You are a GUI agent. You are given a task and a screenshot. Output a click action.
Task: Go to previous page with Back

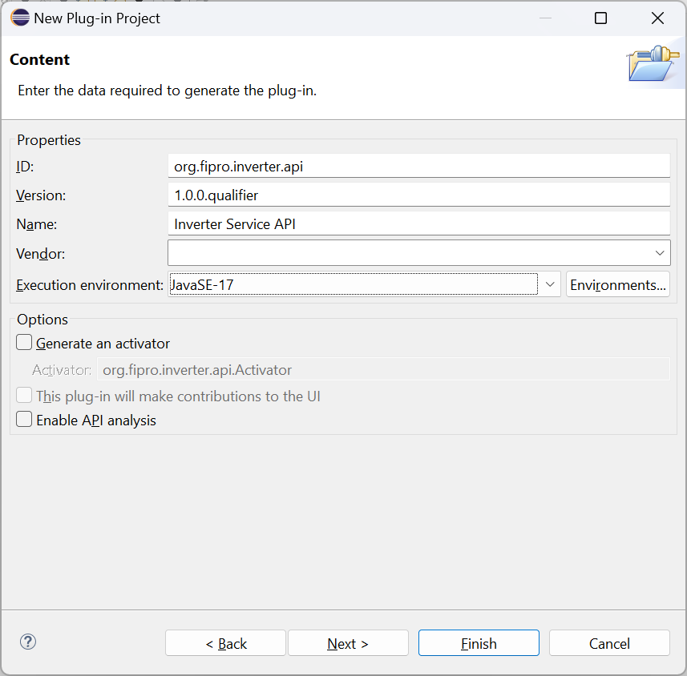pos(225,643)
